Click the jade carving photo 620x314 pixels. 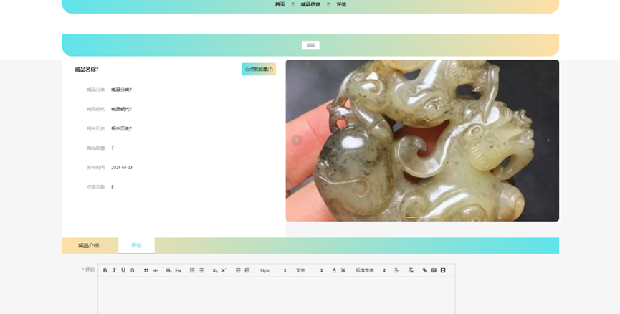coord(422,141)
